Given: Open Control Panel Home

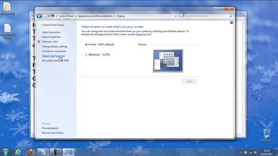Looking at the screenshot, I should tap(53, 25).
